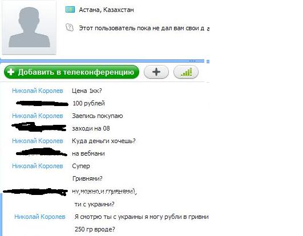Open the call quality signal bars icon

(186, 72)
